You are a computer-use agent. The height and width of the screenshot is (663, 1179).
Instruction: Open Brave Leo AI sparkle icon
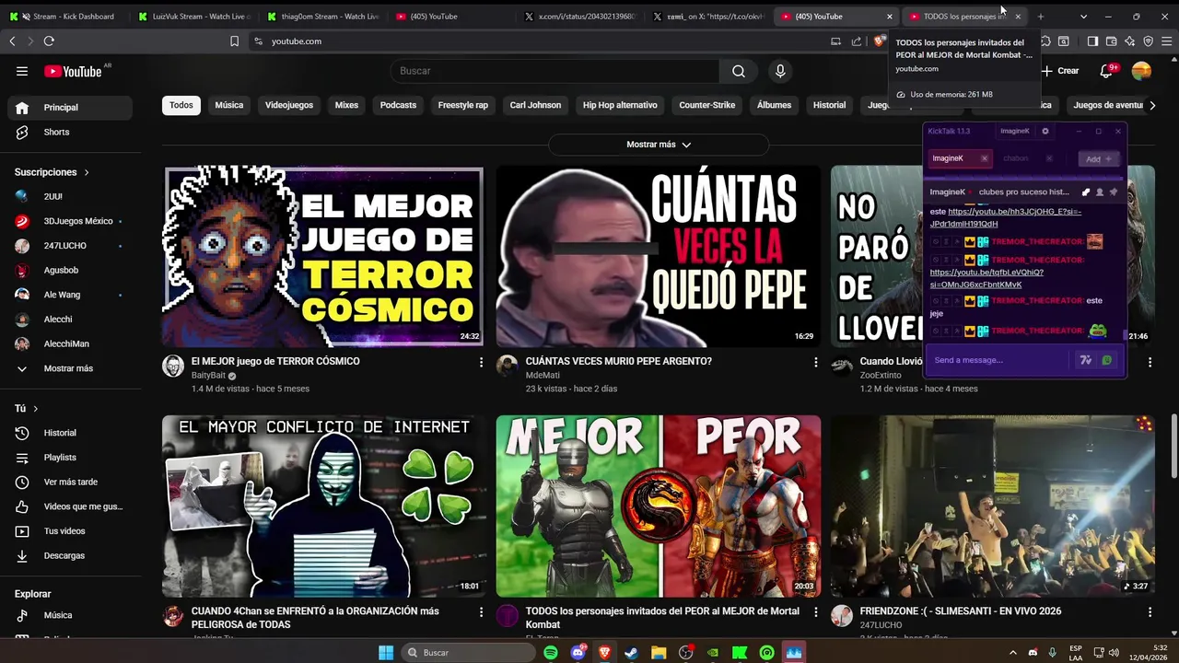click(x=1130, y=41)
